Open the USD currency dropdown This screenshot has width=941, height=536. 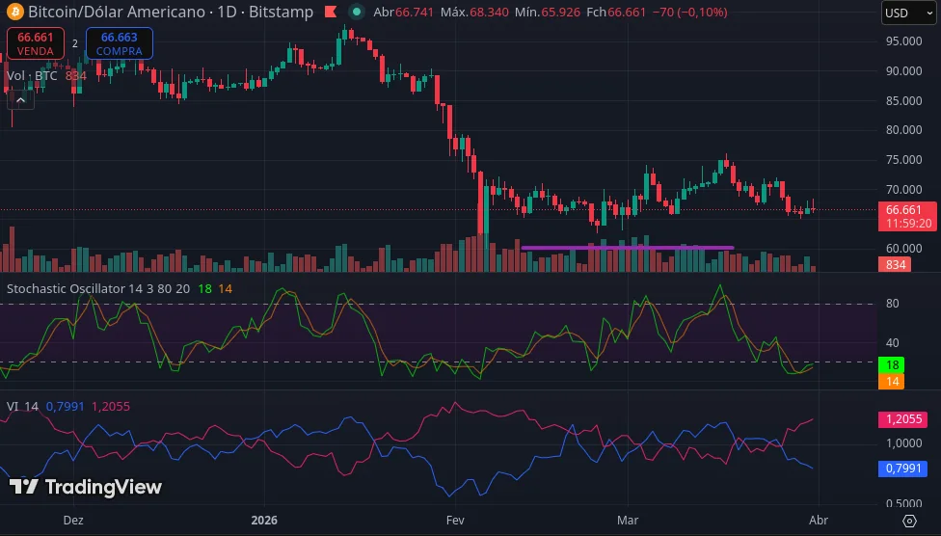(x=907, y=13)
